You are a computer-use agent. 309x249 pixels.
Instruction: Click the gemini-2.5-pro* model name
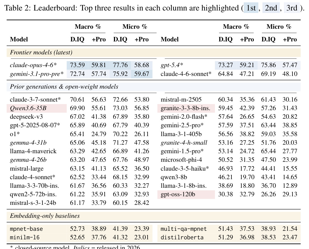[x=182, y=125]
